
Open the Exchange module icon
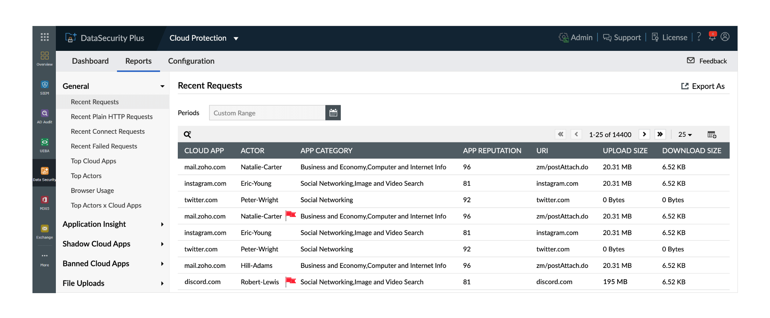pos(45,231)
